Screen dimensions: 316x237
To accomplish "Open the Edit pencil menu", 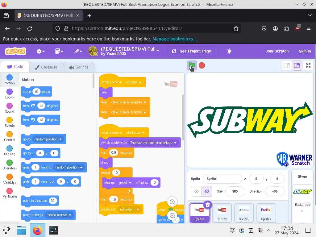I will click(x=78, y=52).
